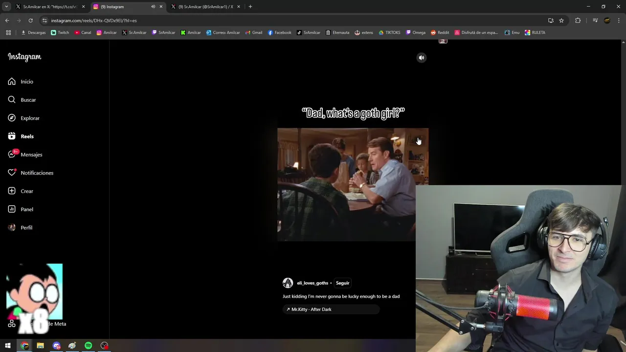Switch to the Sr.Amilcar en X tab
This screenshot has height=352, width=626.
pyautogui.click(x=50, y=7)
